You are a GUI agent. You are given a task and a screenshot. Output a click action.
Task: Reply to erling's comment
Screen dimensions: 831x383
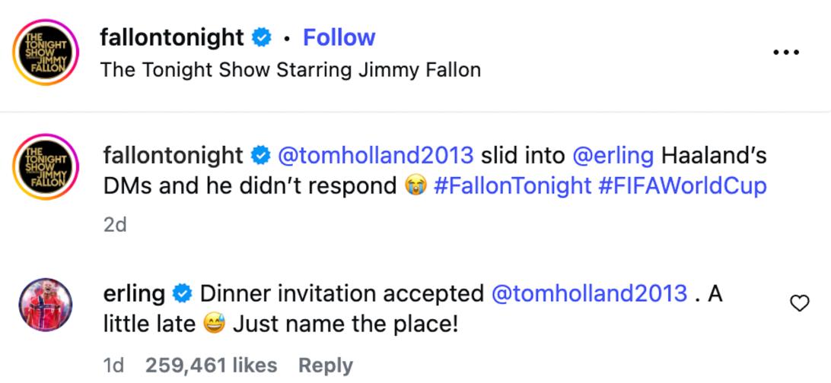coord(326,366)
